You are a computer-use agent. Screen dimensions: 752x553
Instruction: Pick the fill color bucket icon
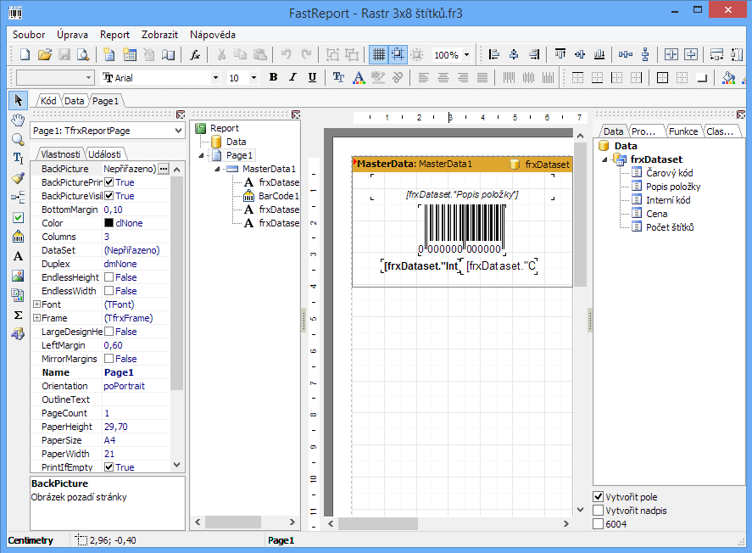coord(728,77)
